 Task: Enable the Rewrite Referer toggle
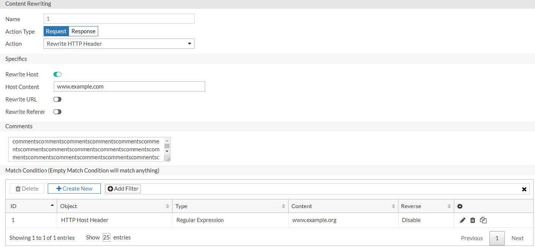[x=57, y=112]
